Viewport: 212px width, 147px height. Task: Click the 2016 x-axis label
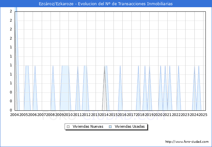pos(122,115)
